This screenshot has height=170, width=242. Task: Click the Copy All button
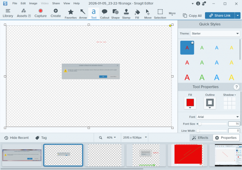point(192,16)
